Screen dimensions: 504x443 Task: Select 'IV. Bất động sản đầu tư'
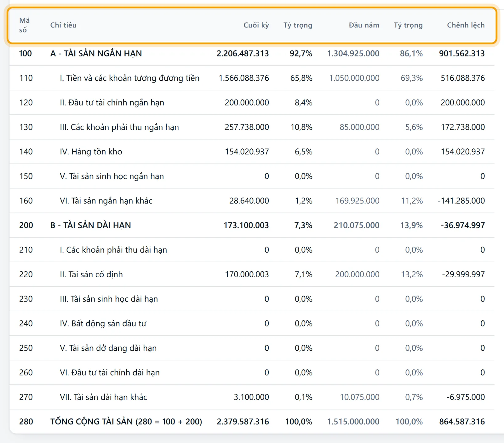pyautogui.click(x=103, y=324)
